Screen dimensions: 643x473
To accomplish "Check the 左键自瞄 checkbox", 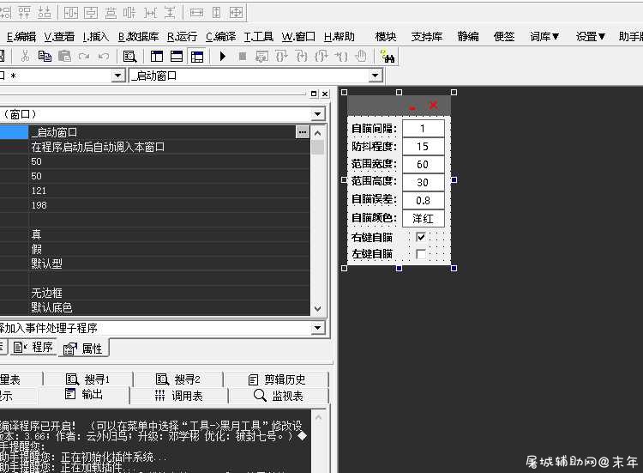I will [x=421, y=254].
